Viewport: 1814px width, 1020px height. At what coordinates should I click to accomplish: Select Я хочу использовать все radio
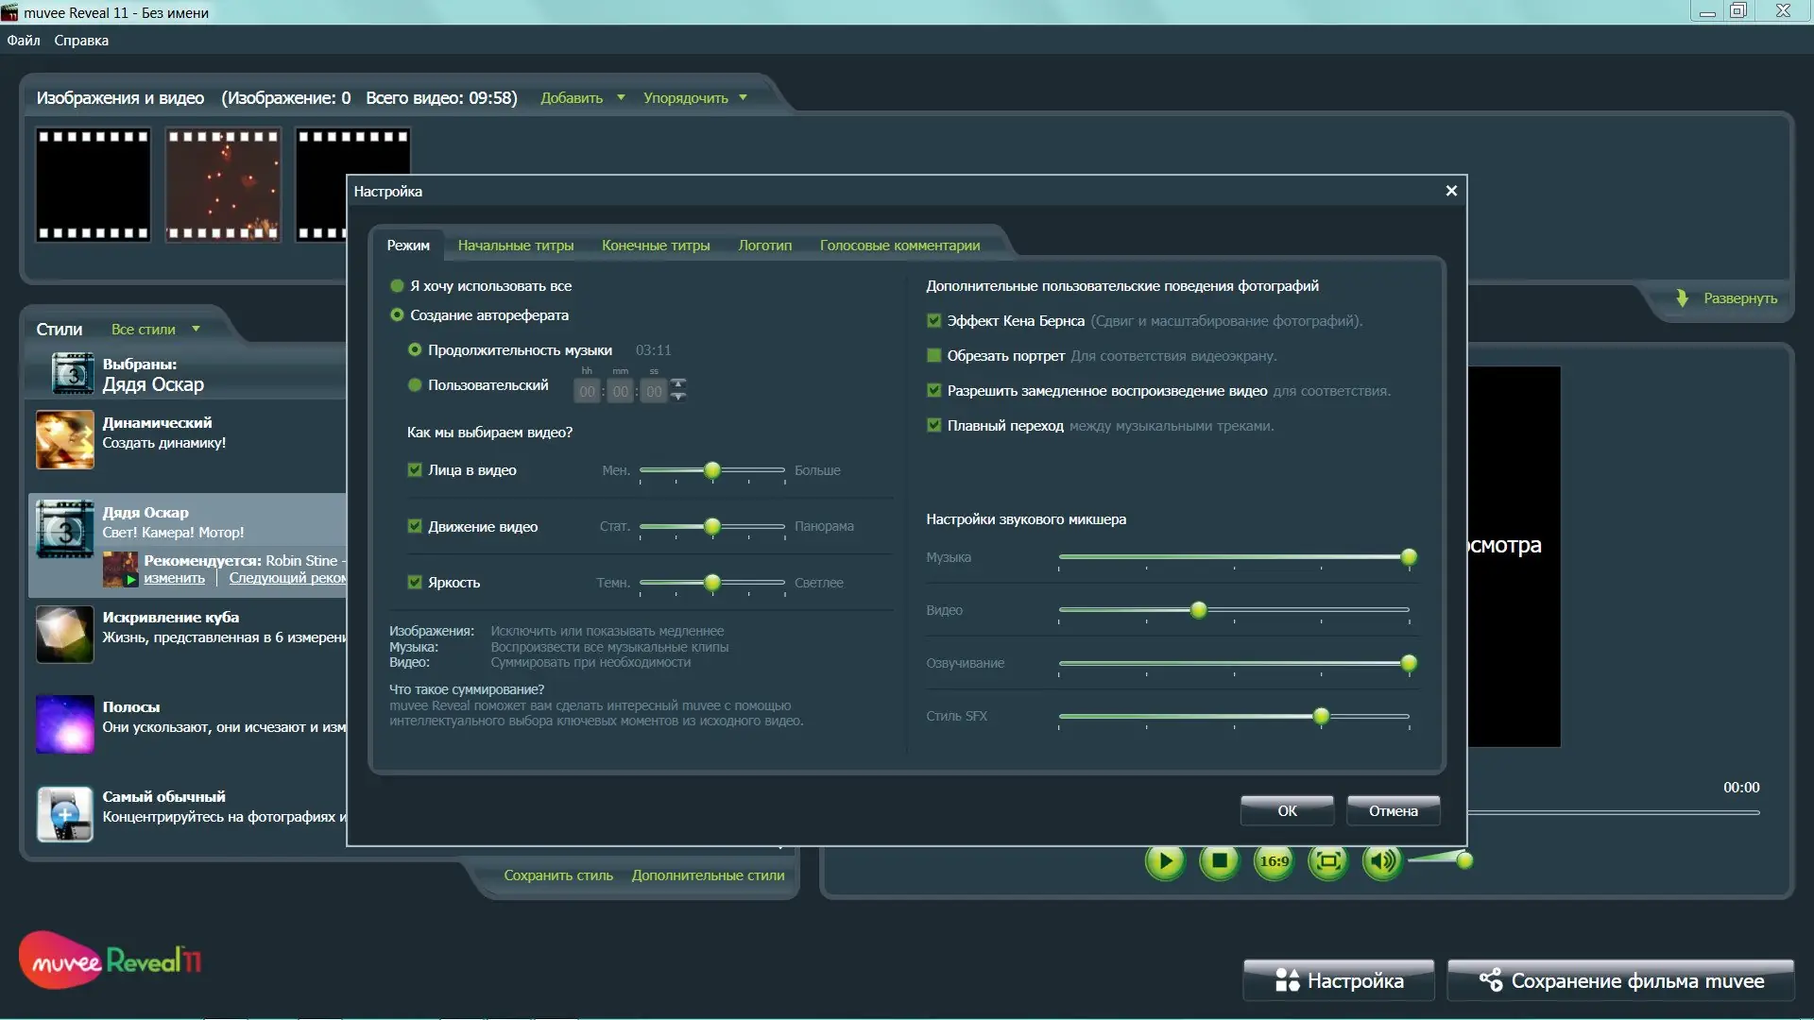click(398, 286)
